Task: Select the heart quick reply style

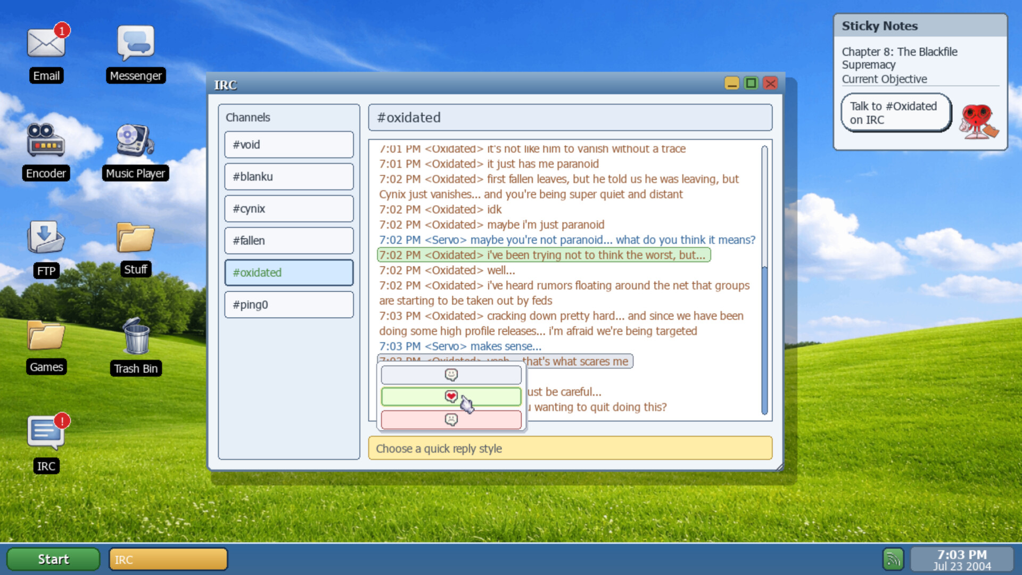Action: click(x=451, y=397)
